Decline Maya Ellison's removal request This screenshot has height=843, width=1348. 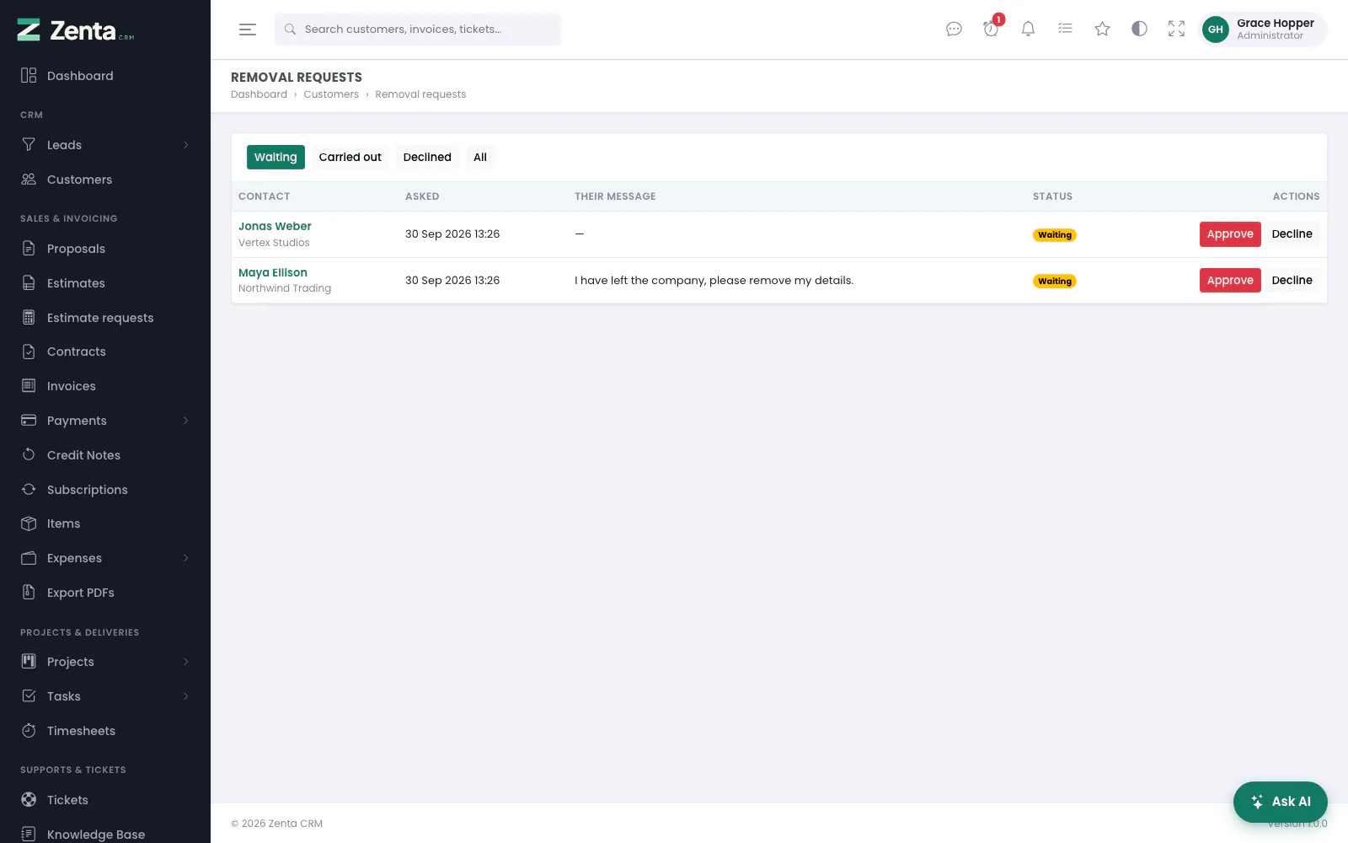[x=1292, y=280]
